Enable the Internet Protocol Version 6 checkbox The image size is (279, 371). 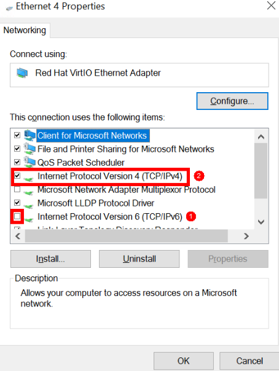[17, 216]
